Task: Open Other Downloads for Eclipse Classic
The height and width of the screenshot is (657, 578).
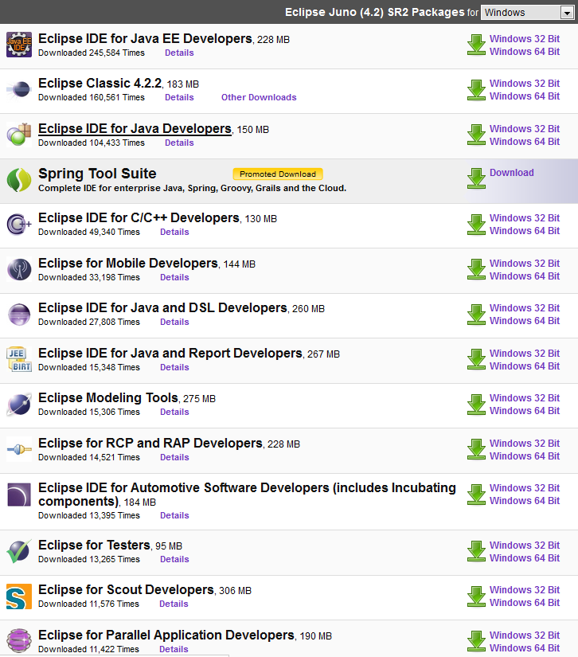Action: (x=259, y=97)
